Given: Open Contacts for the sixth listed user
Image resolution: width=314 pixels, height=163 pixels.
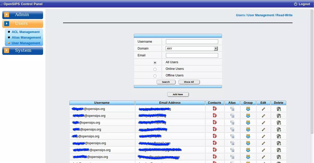Looking at the screenshot, I should coord(215,143).
